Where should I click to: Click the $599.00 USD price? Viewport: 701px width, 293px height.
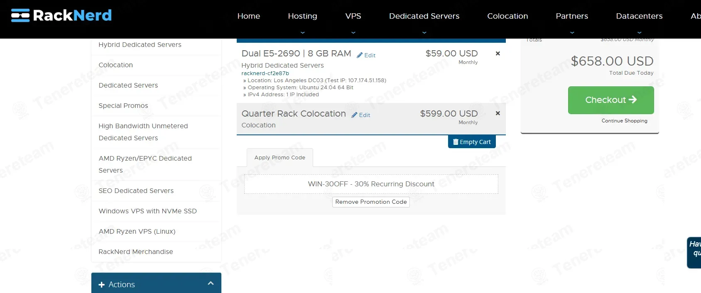(x=449, y=114)
